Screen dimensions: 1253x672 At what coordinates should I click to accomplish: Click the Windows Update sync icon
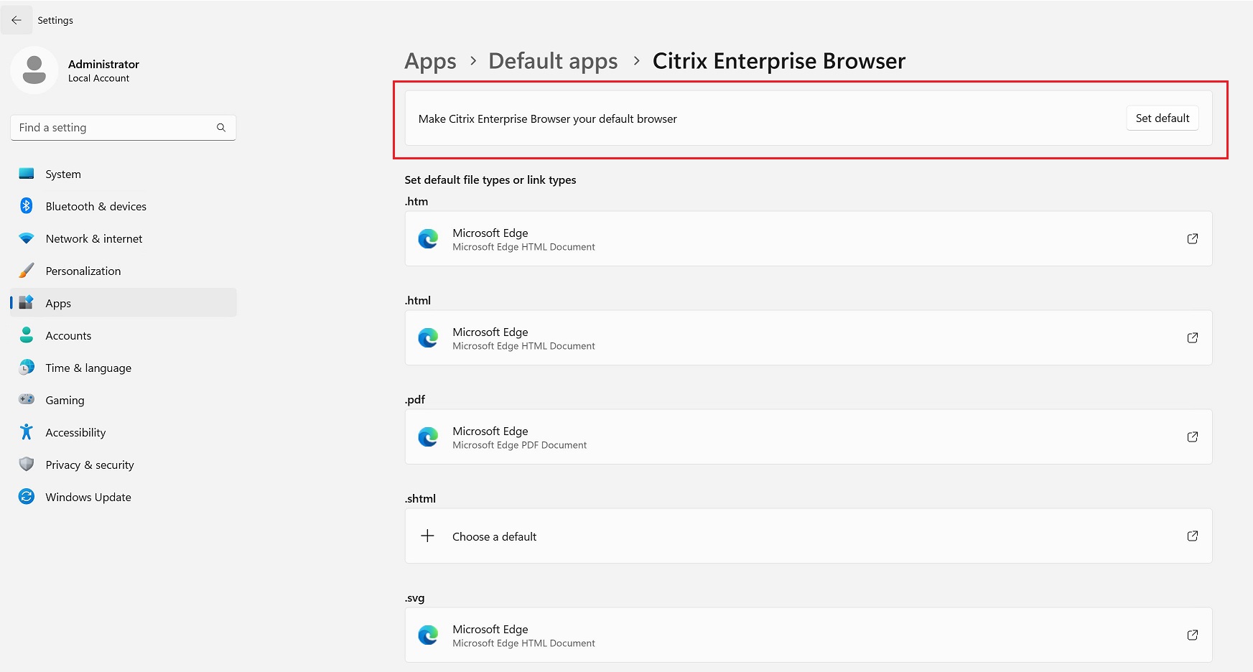(x=27, y=497)
